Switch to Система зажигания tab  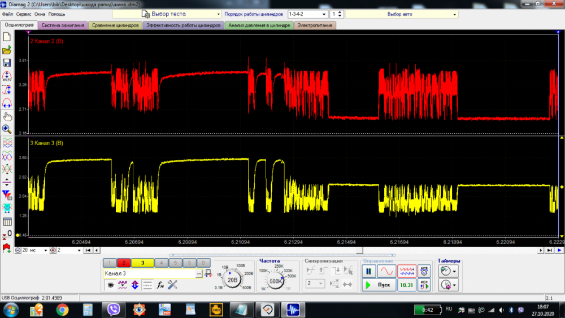(x=64, y=25)
